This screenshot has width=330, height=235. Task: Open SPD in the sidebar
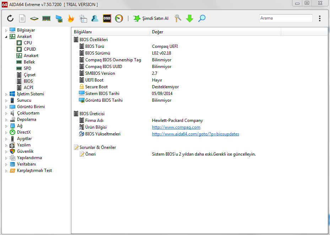27,68
